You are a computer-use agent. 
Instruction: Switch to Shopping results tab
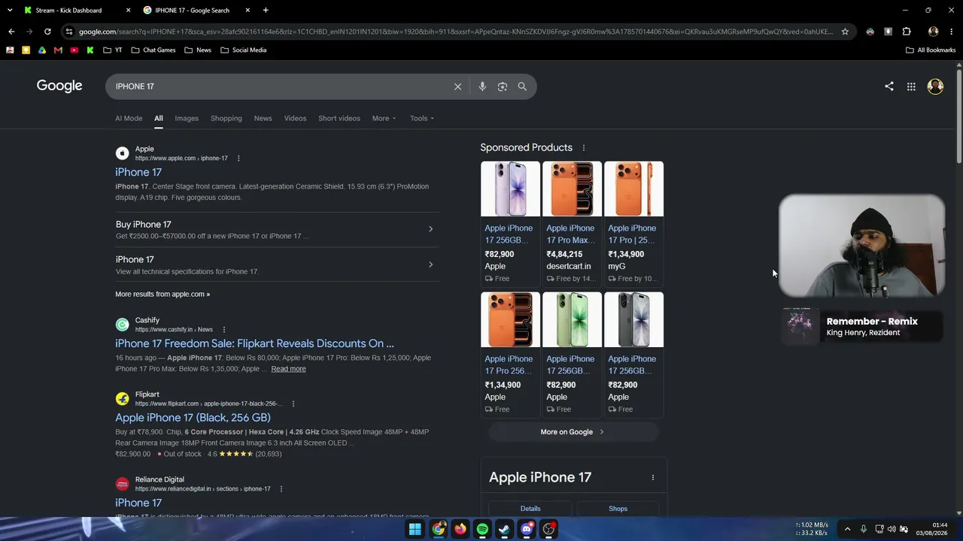[x=226, y=118]
